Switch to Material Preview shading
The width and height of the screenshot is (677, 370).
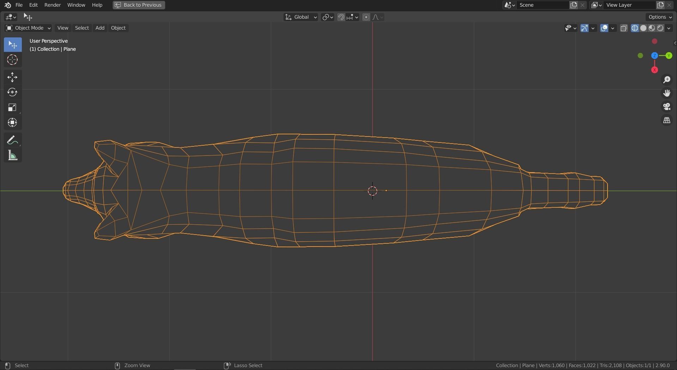coord(652,28)
